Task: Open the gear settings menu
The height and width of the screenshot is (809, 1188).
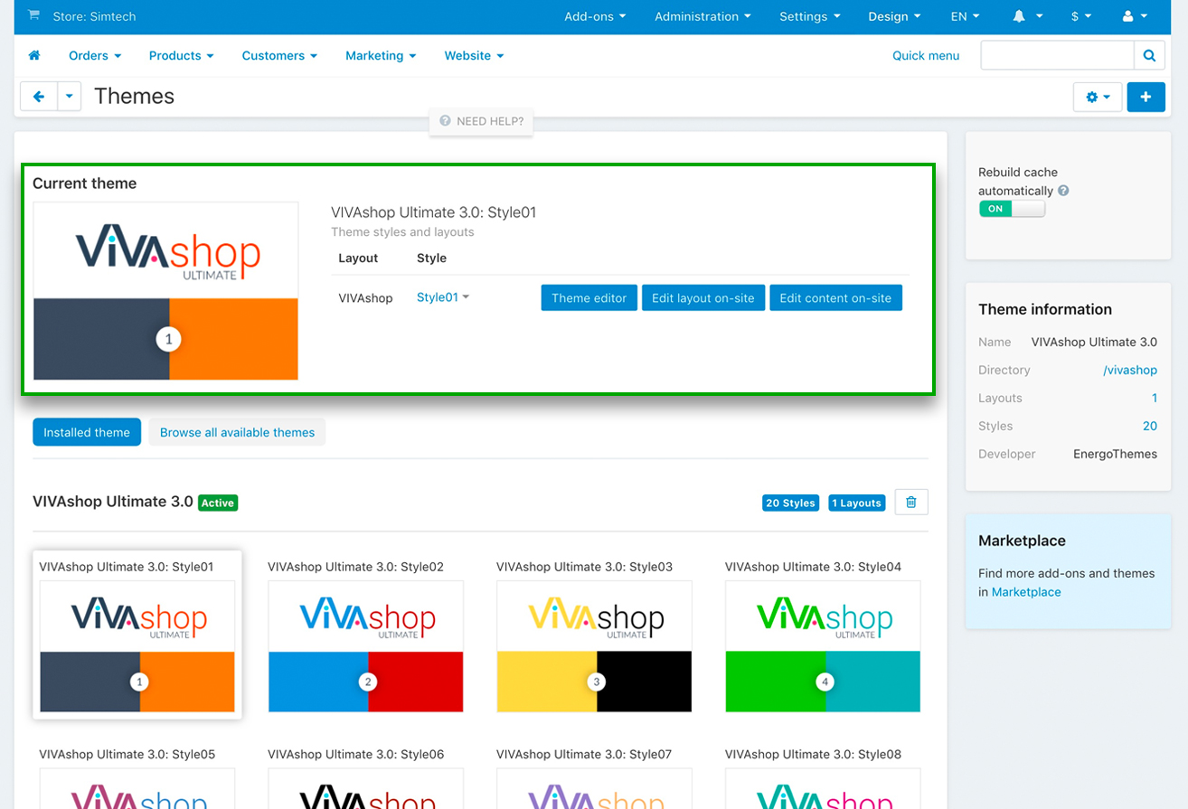Action: tap(1098, 97)
